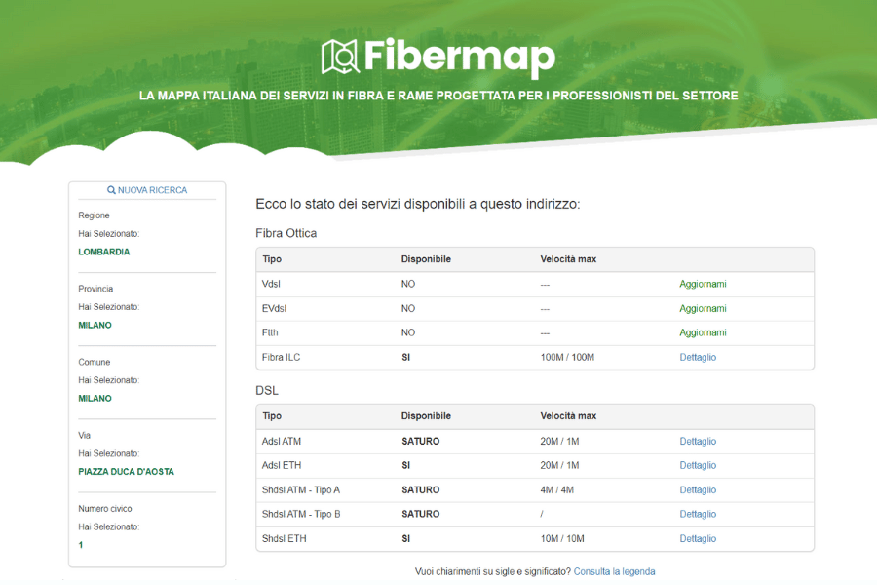Screen dimensions: 877x585
Task: Open Dettaglio for Shdsl ATM - Tipo A
Action: coord(698,489)
